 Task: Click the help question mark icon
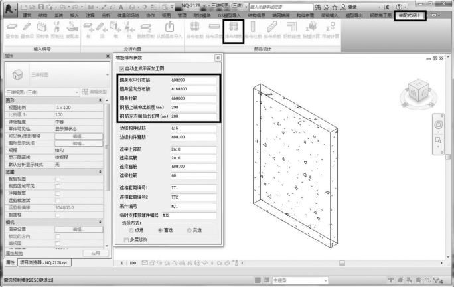click(x=399, y=7)
